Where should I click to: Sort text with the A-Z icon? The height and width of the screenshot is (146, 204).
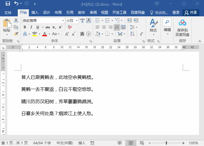(x=132, y=34)
